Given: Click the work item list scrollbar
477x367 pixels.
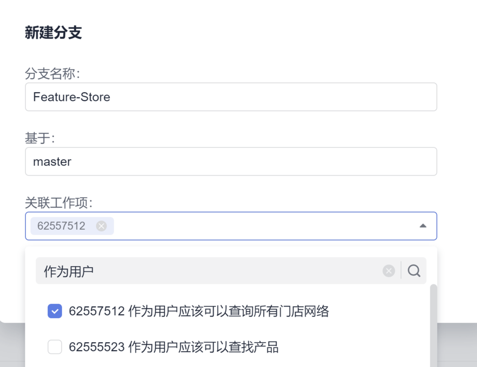Looking at the screenshot, I should click(x=433, y=324).
